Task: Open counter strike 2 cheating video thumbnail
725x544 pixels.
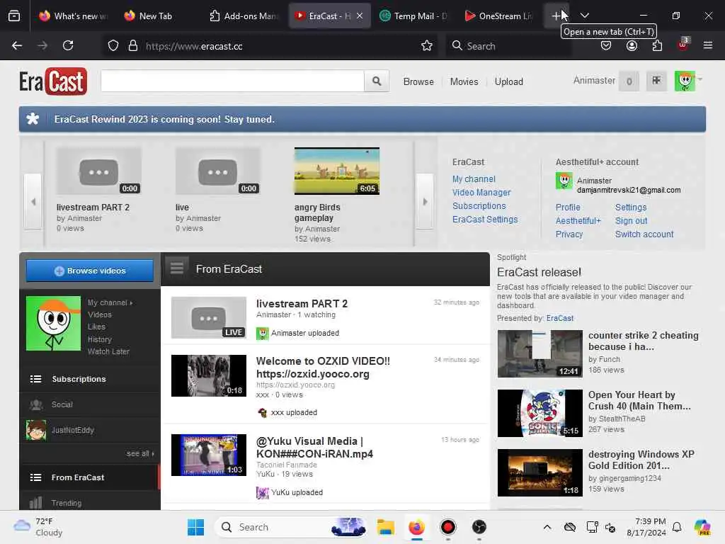Action: [x=540, y=353]
